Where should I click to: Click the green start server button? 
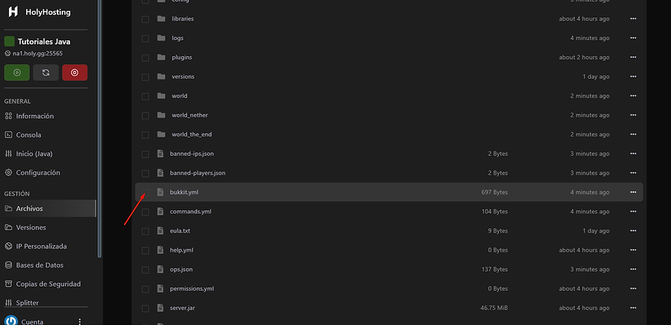pyautogui.click(x=17, y=72)
